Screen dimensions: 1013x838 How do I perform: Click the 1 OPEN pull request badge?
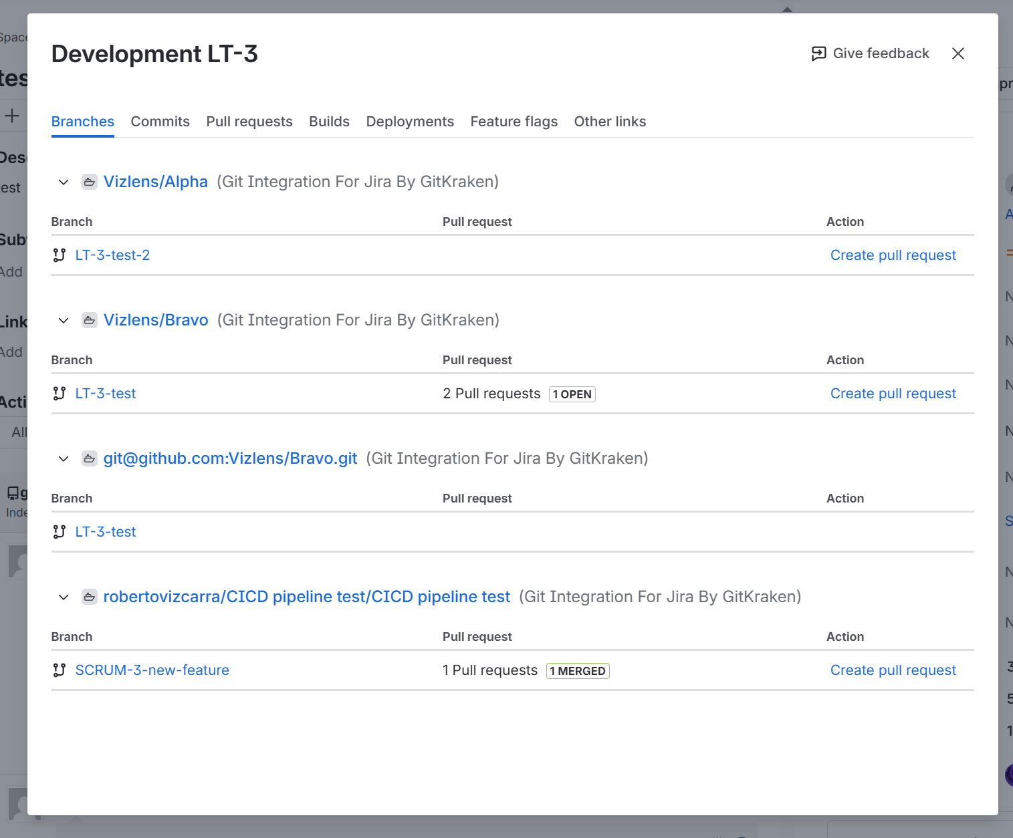572,394
